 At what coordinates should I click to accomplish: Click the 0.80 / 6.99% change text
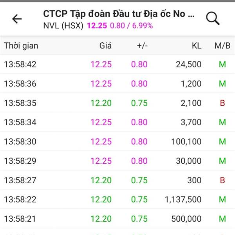[x=132, y=25]
